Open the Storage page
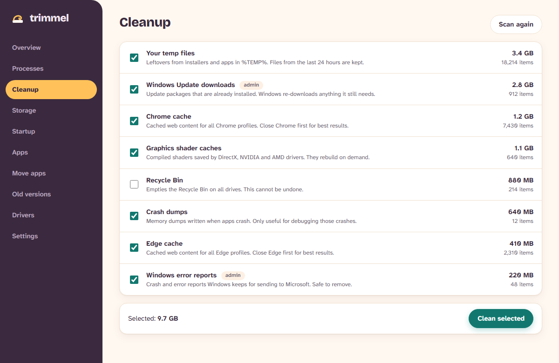This screenshot has width=559, height=363. pos(51,110)
